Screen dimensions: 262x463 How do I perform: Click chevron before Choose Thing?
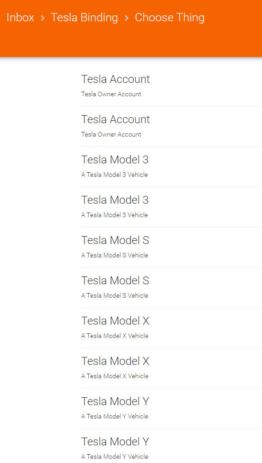tap(127, 18)
